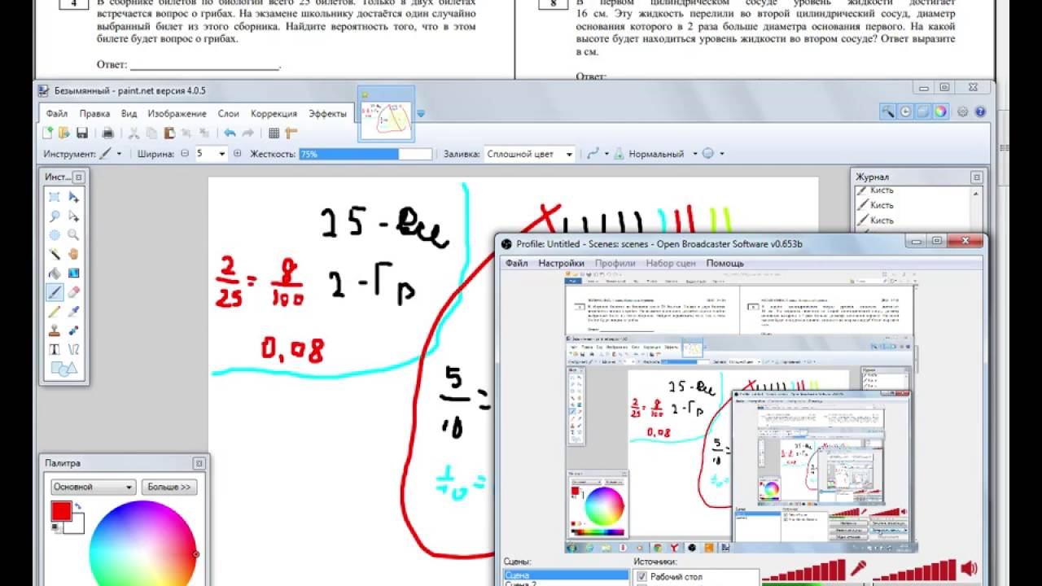Open the Помощь menu in OBS
This screenshot has height=586, width=1042.
[725, 264]
